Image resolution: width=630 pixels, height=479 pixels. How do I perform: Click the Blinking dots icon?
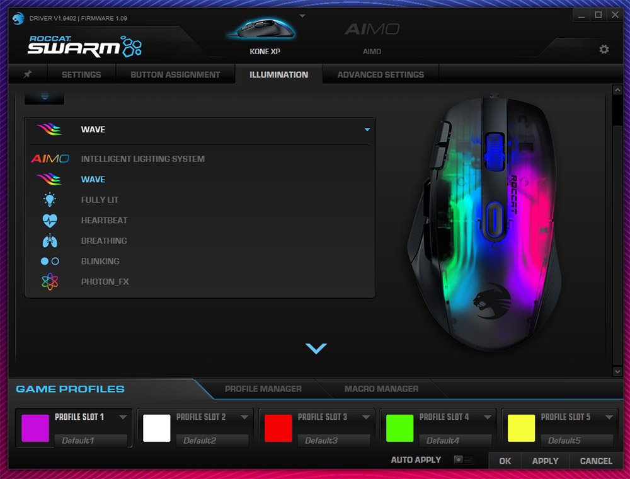pyautogui.click(x=50, y=261)
